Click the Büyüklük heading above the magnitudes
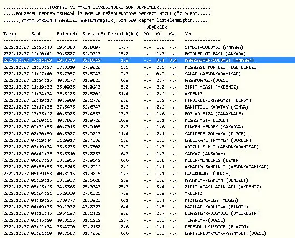 (x=156, y=27)
